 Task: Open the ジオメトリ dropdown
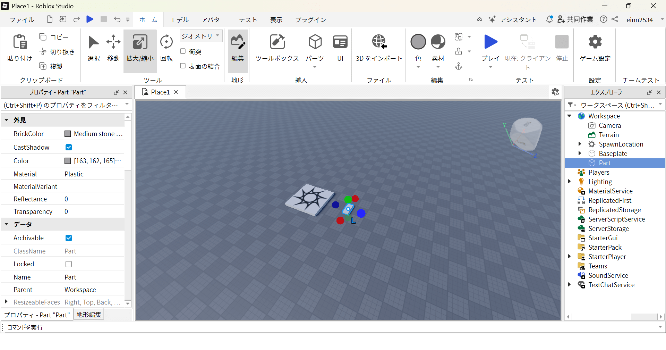201,36
